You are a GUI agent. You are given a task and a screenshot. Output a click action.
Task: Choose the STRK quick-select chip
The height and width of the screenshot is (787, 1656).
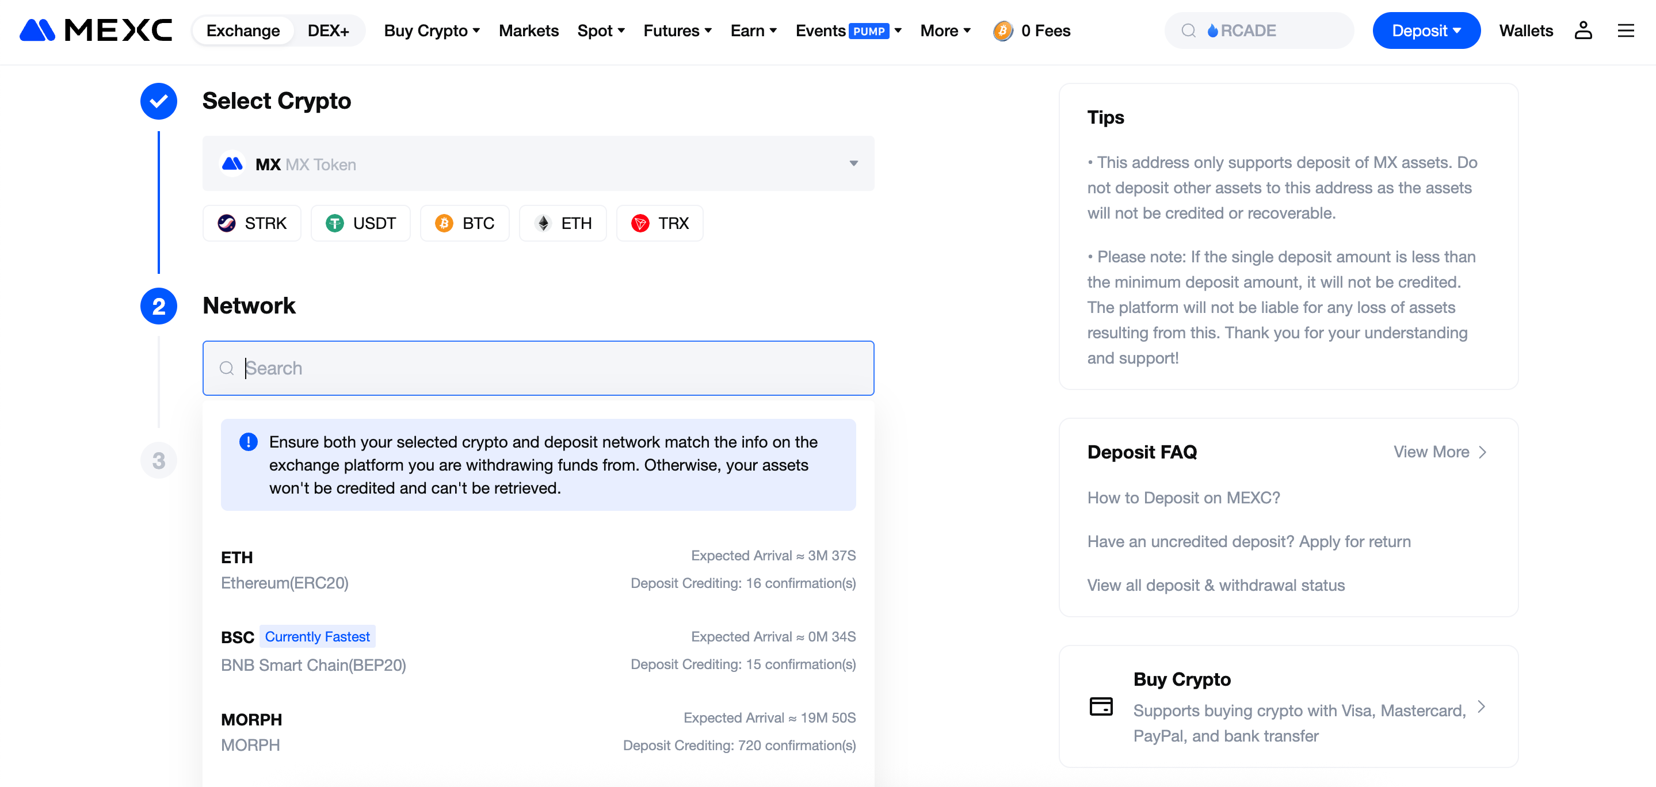[x=251, y=223]
